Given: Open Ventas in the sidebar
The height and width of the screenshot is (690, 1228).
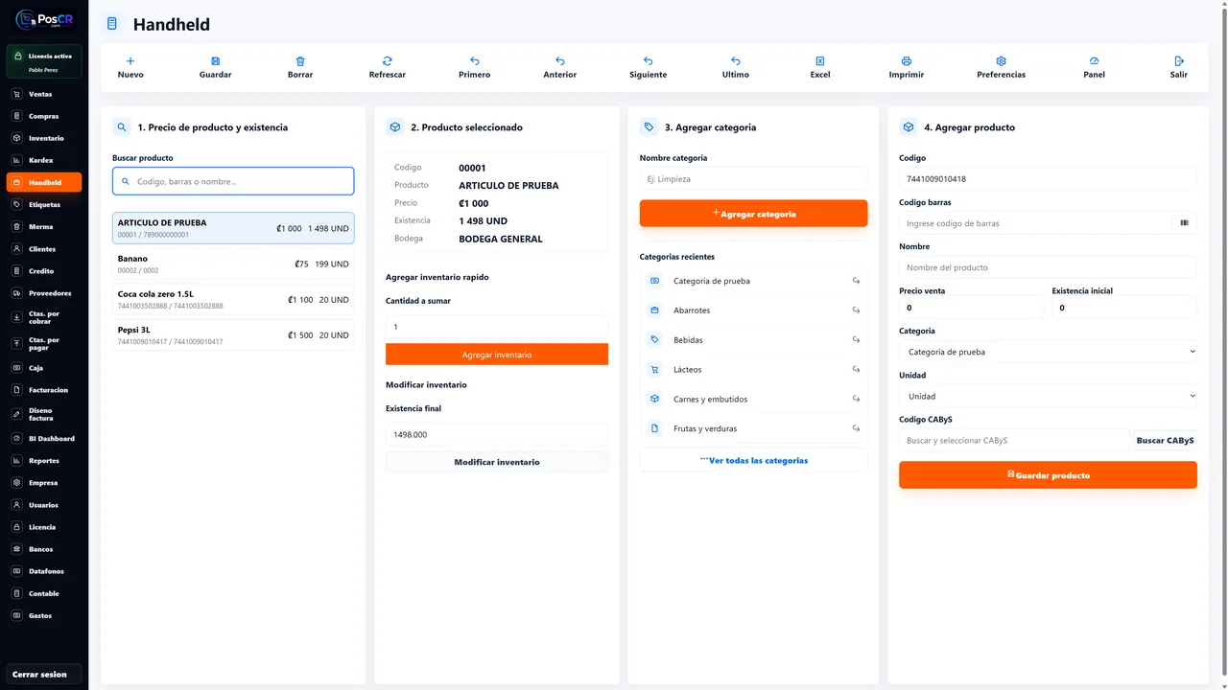Looking at the screenshot, I should (44, 94).
